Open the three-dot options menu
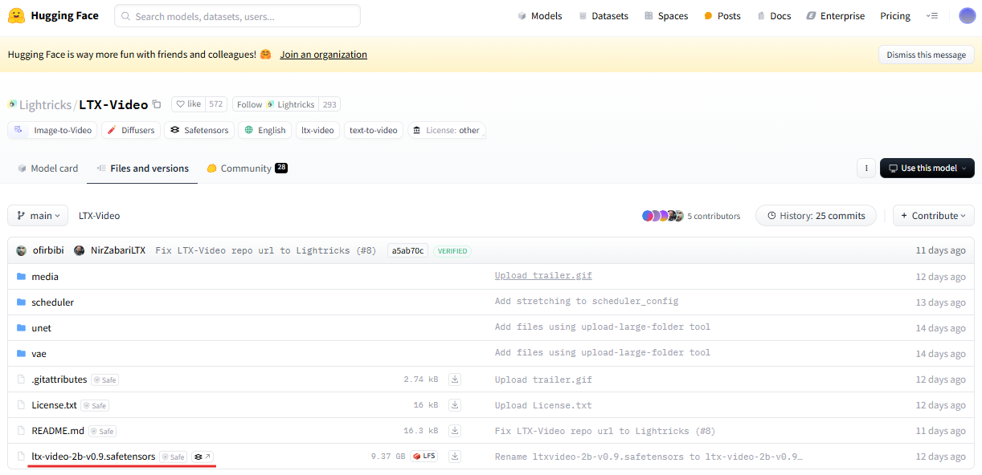The image size is (982, 475). click(x=865, y=168)
